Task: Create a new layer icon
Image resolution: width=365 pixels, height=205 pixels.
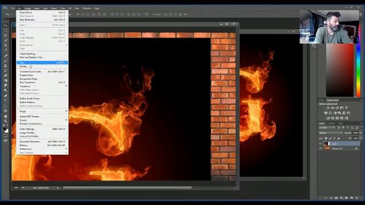Action: (x=352, y=198)
